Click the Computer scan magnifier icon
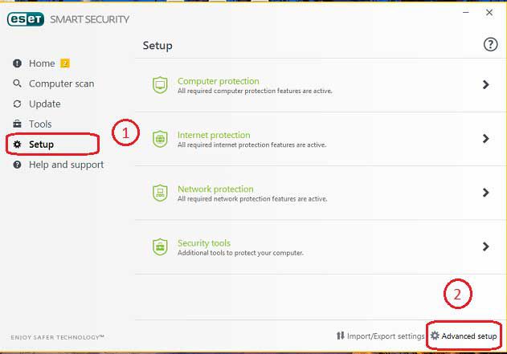Screen dimensions: 507x354 click(18, 83)
